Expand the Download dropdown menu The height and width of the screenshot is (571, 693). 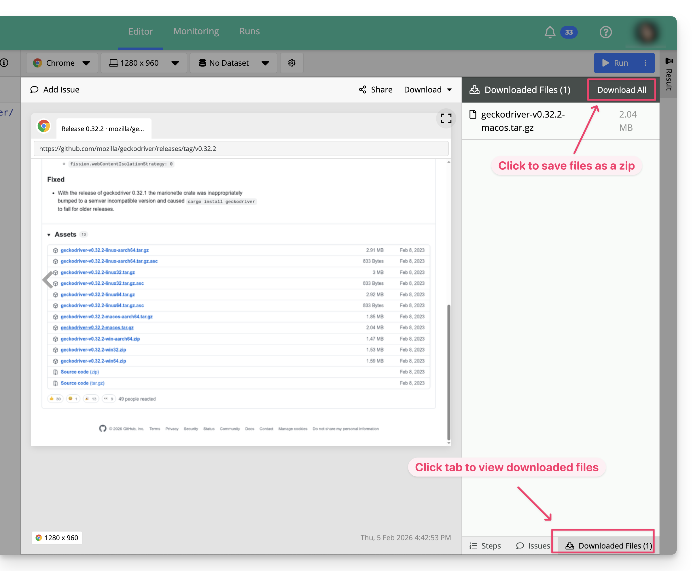(427, 90)
